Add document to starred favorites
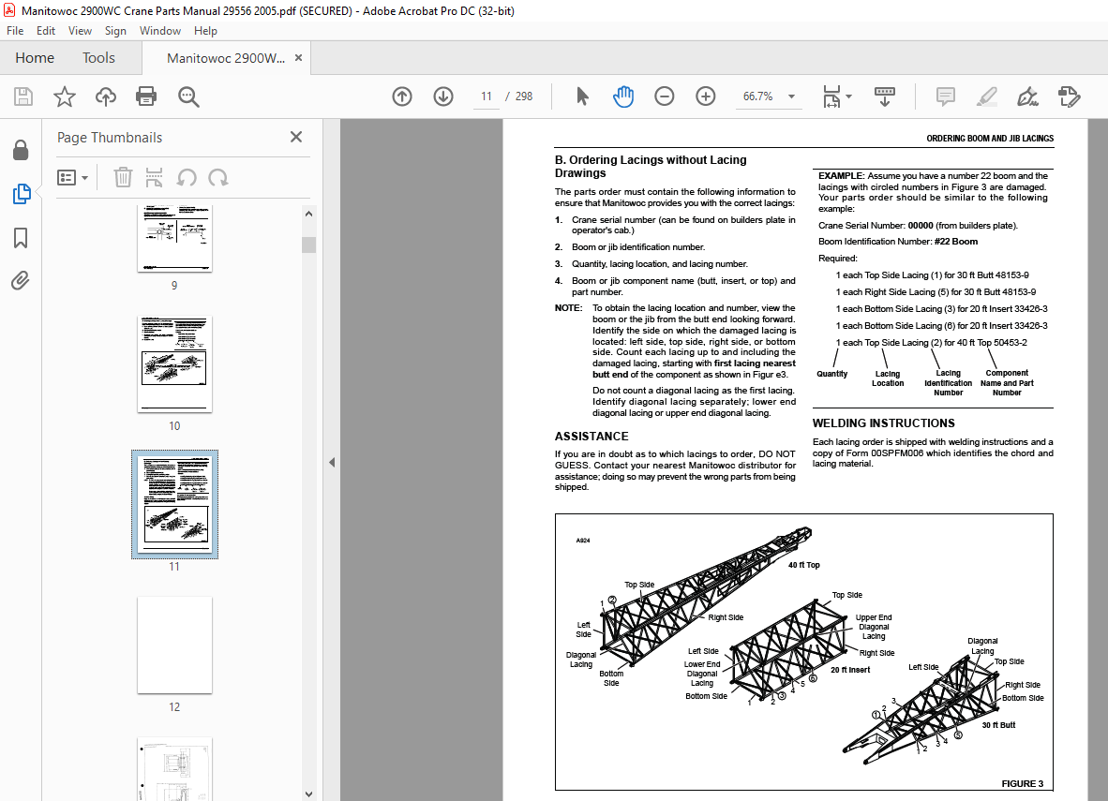Image resolution: width=1108 pixels, height=801 pixels. pyautogui.click(x=65, y=96)
